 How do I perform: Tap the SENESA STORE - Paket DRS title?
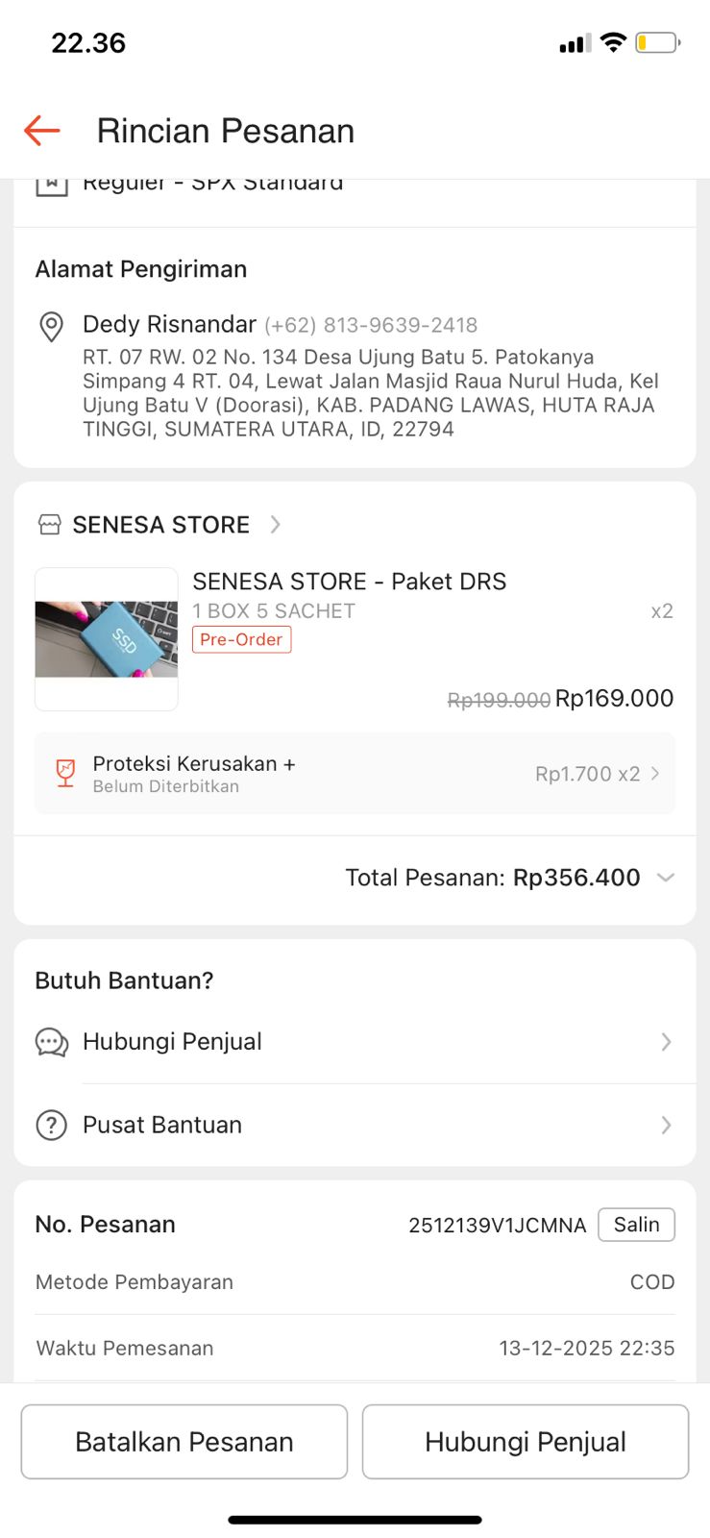(x=349, y=582)
